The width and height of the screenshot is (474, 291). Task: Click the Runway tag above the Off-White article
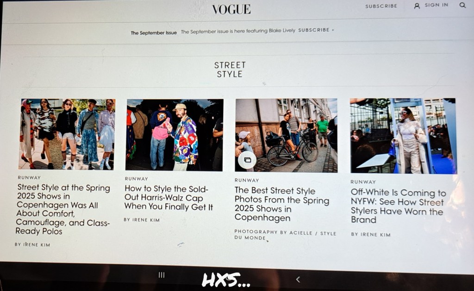363,182
